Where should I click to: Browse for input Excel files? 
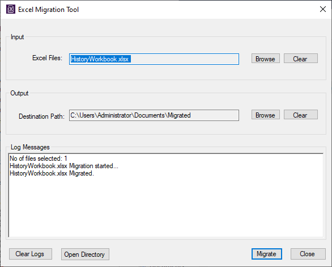pos(266,59)
